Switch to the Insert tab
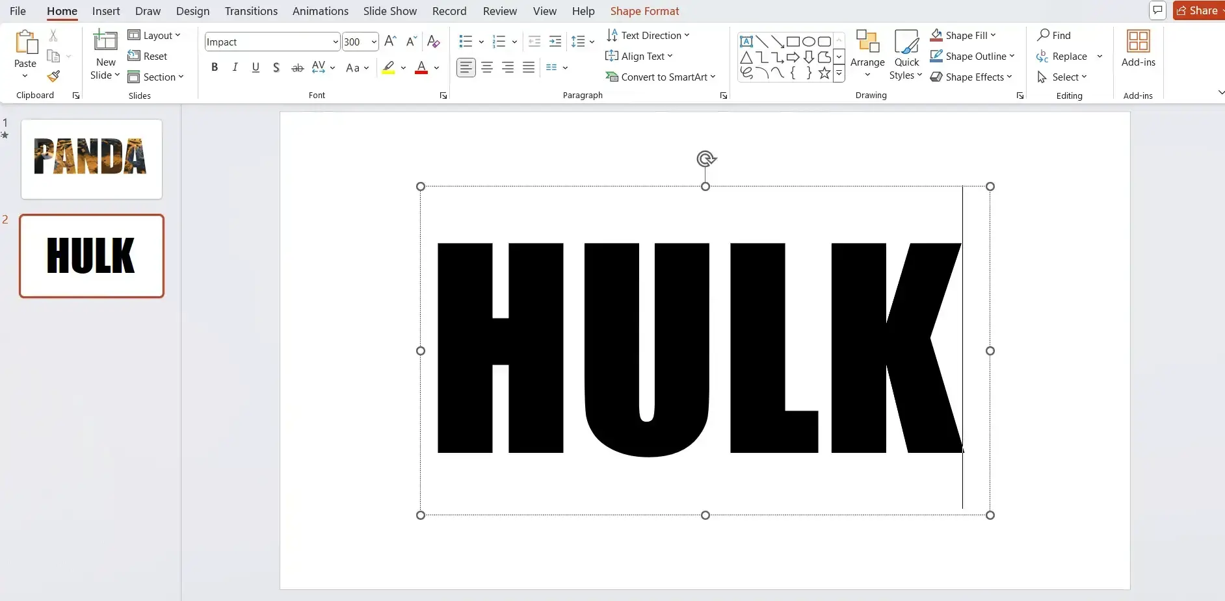Image resolution: width=1225 pixels, height=601 pixels. coord(106,11)
